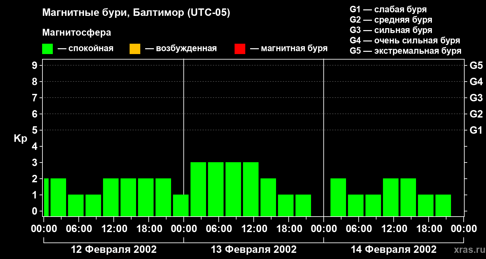Click the orange 'возбужденная' legend swatch
The height and width of the screenshot is (259, 486).
(x=135, y=49)
